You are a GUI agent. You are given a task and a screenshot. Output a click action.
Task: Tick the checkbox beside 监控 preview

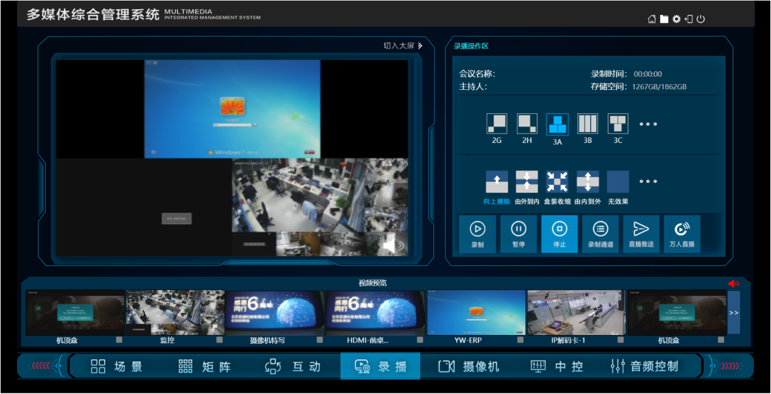click(x=219, y=340)
